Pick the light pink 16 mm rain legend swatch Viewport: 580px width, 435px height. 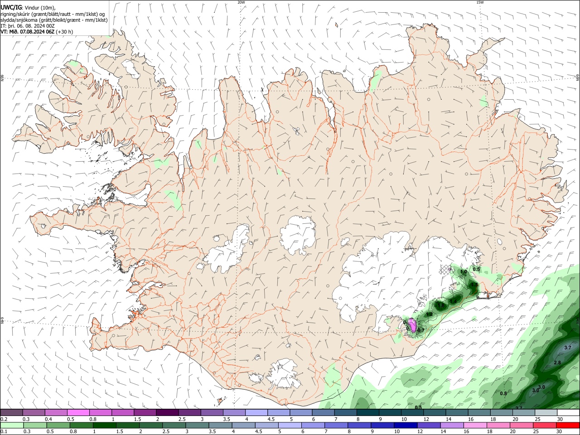tap(475, 425)
